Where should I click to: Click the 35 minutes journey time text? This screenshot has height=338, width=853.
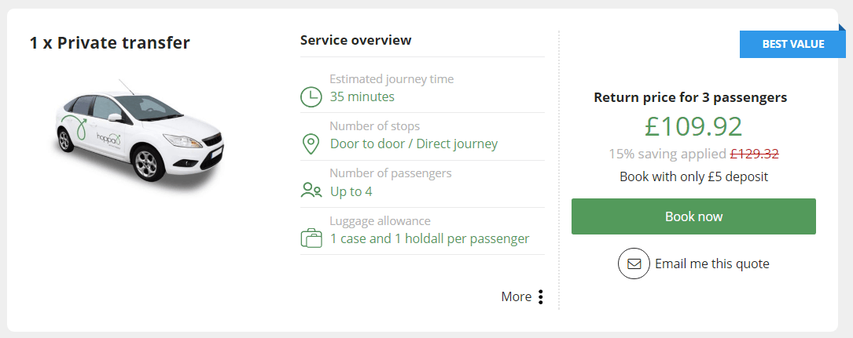(x=362, y=97)
